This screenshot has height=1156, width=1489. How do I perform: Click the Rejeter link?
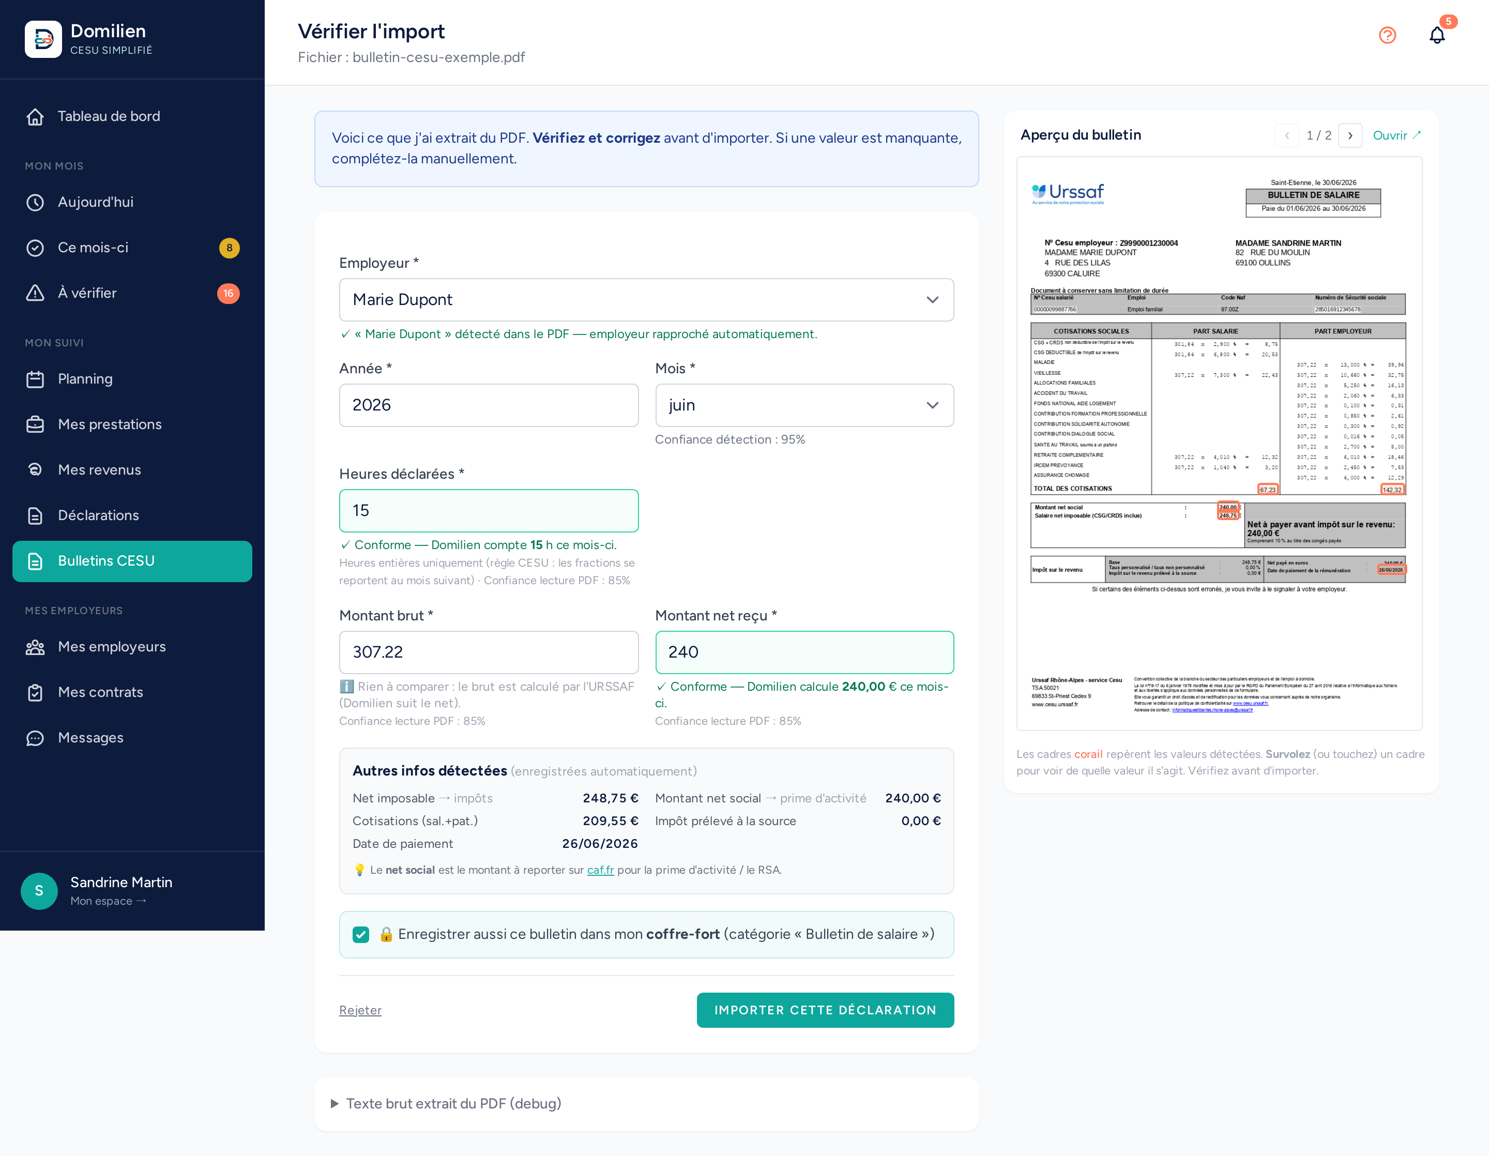(x=360, y=1010)
